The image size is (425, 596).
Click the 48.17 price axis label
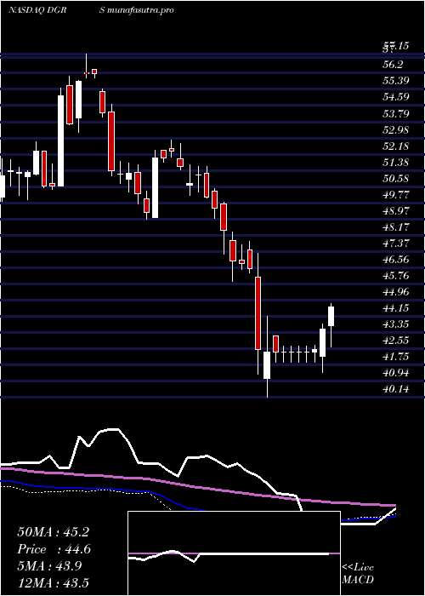396,227
